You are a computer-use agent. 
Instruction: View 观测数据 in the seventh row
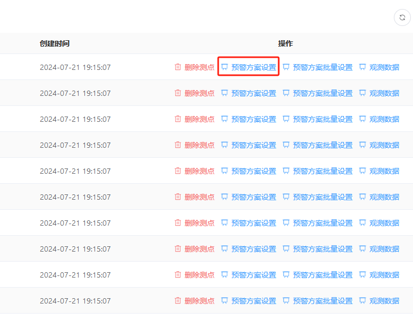384,223
